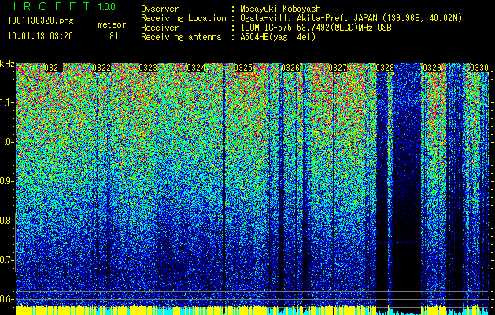
Task: Click the 0327 time marker
Action: click(338, 68)
